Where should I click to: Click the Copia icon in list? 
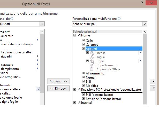click(x=92, y=61)
